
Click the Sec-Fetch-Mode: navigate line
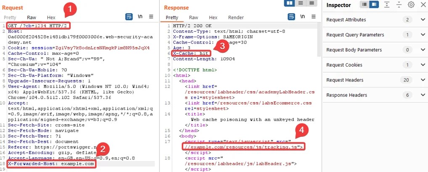click(x=43, y=131)
